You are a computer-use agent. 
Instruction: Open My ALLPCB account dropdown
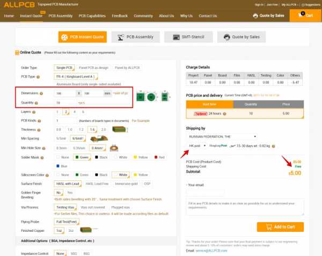[x=290, y=5]
